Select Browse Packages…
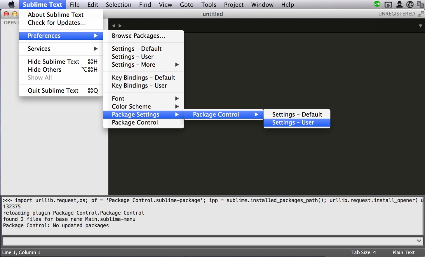This screenshot has height=257, width=425. (144, 36)
